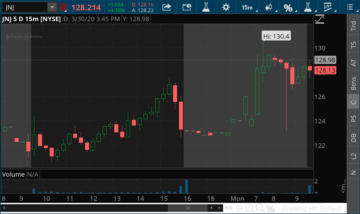Open the N sidebar tab
The height and width of the screenshot is (214, 360).
pos(353,172)
